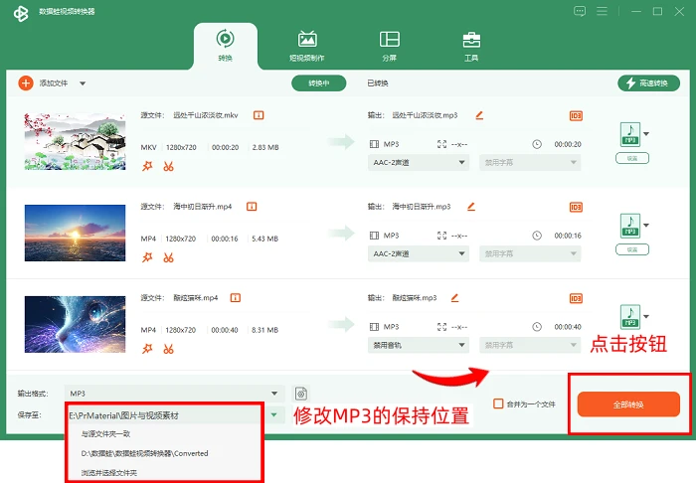Click the feedback message icon in the title bar

580,11
